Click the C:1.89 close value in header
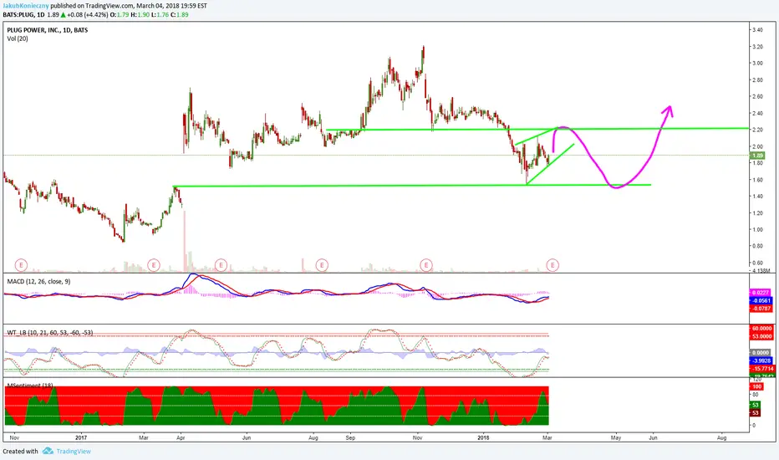 180,15
